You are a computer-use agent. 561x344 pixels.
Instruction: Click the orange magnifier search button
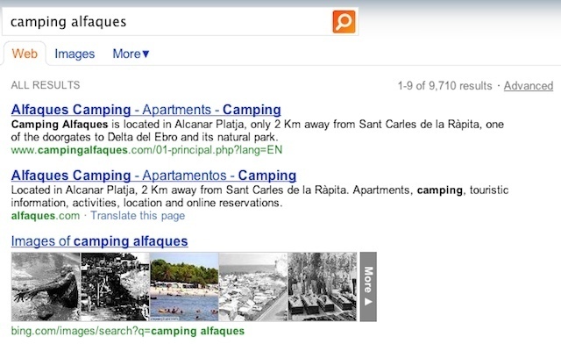point(344,21)
